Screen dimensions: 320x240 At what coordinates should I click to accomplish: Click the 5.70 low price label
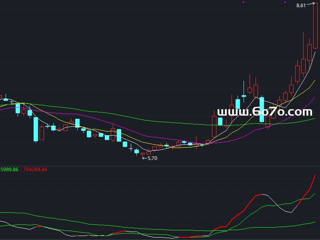click(x=152, y=158)
